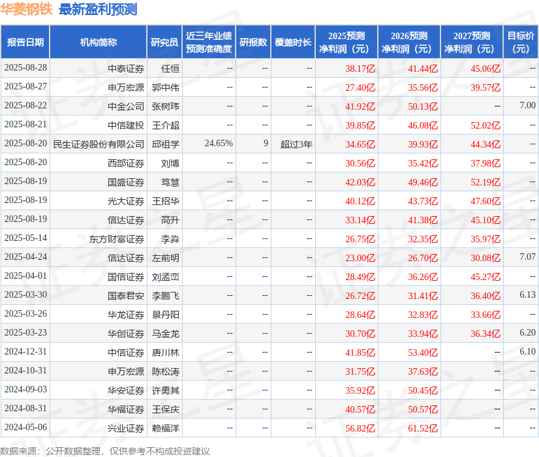The width and height of the screenshot is (539, 457).
Task: Click the 研究员 column header
Action: coord(166,41)
